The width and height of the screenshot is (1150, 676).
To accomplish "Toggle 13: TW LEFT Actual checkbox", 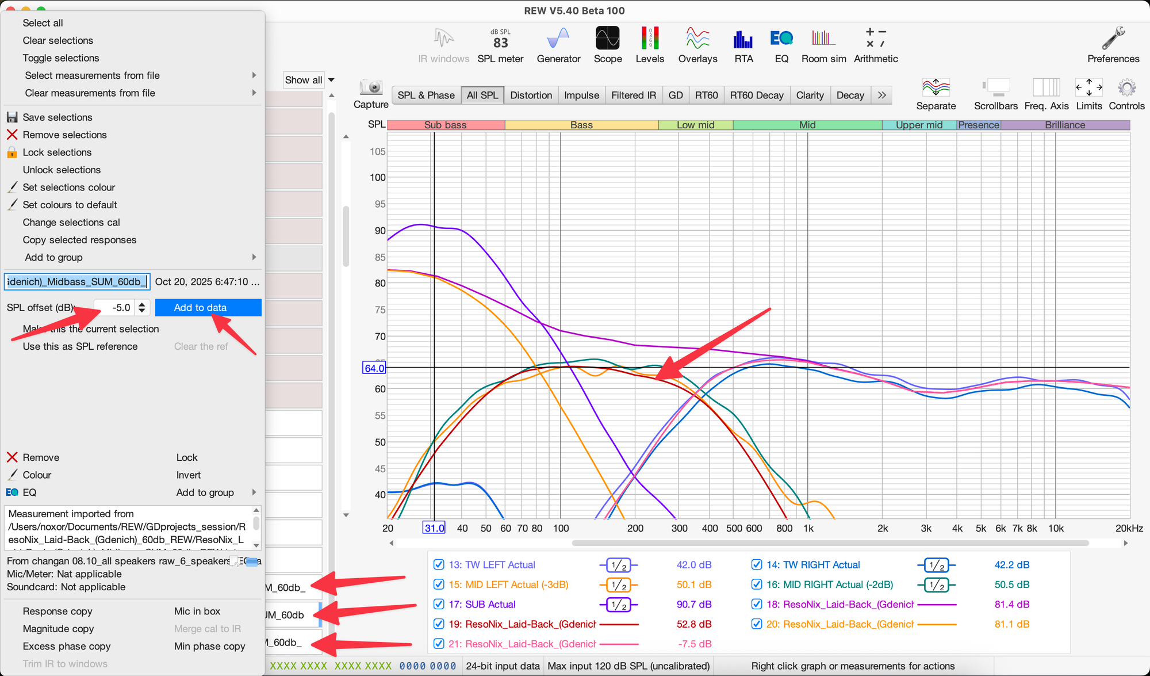I will (439, 564).
